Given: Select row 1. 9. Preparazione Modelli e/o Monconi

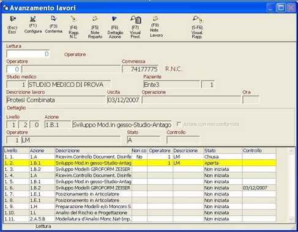Looking at the screenshot, I should (140, 206).
